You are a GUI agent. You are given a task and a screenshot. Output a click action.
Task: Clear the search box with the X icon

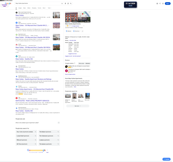pyautogui.click(x=62, y=3)
